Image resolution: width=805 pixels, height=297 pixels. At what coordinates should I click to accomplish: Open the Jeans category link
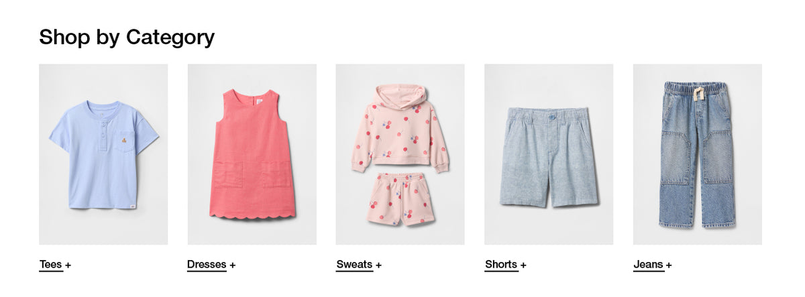[x=648, y=264]
